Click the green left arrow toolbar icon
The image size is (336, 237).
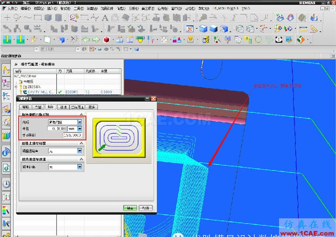tap(86, 40)
